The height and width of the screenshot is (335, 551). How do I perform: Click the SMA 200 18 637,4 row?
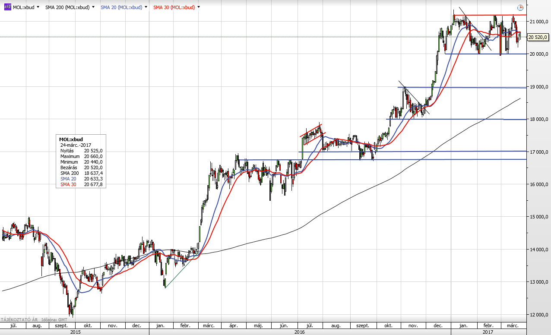[x=81, y=173]
